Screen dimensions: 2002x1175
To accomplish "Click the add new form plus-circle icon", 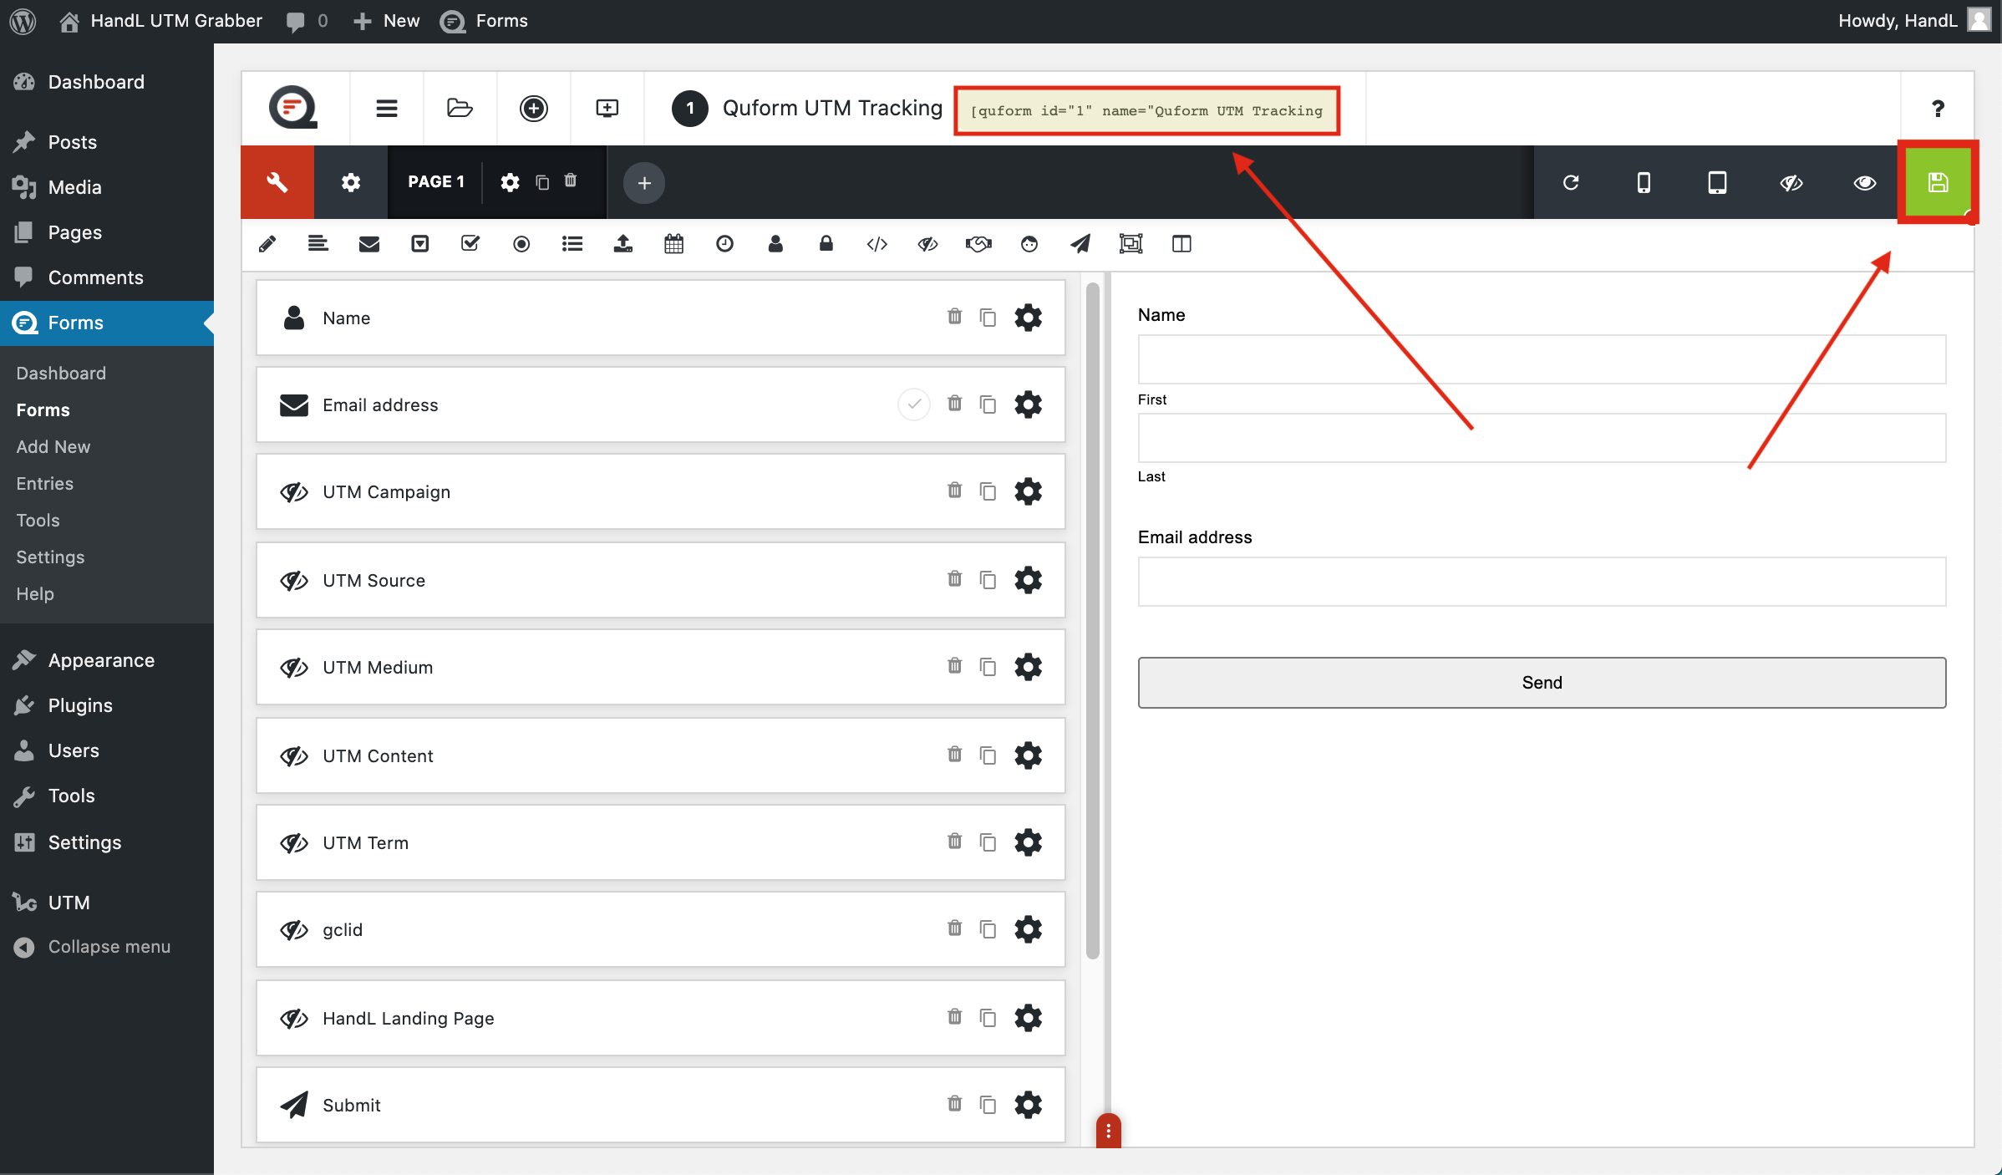I will 534,108.
